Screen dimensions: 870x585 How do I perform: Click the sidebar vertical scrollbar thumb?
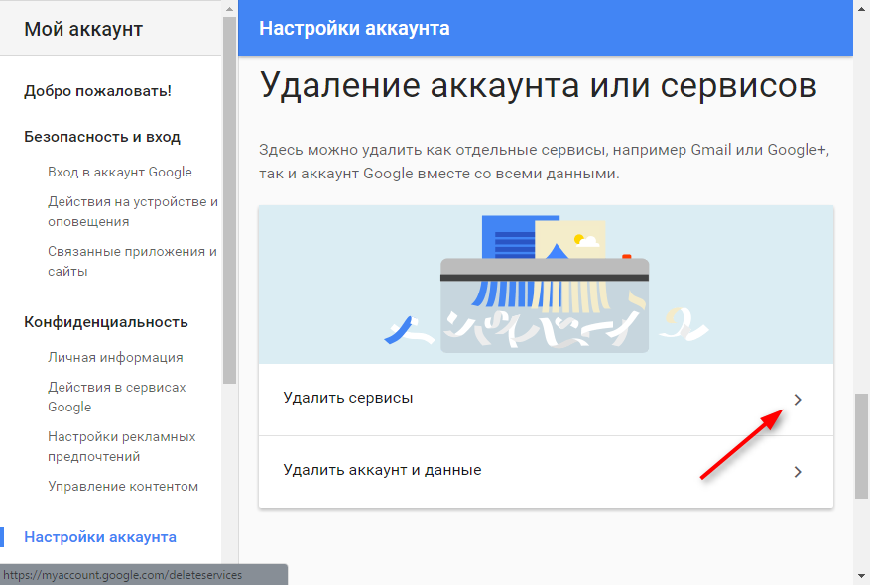tap(230, 200)
